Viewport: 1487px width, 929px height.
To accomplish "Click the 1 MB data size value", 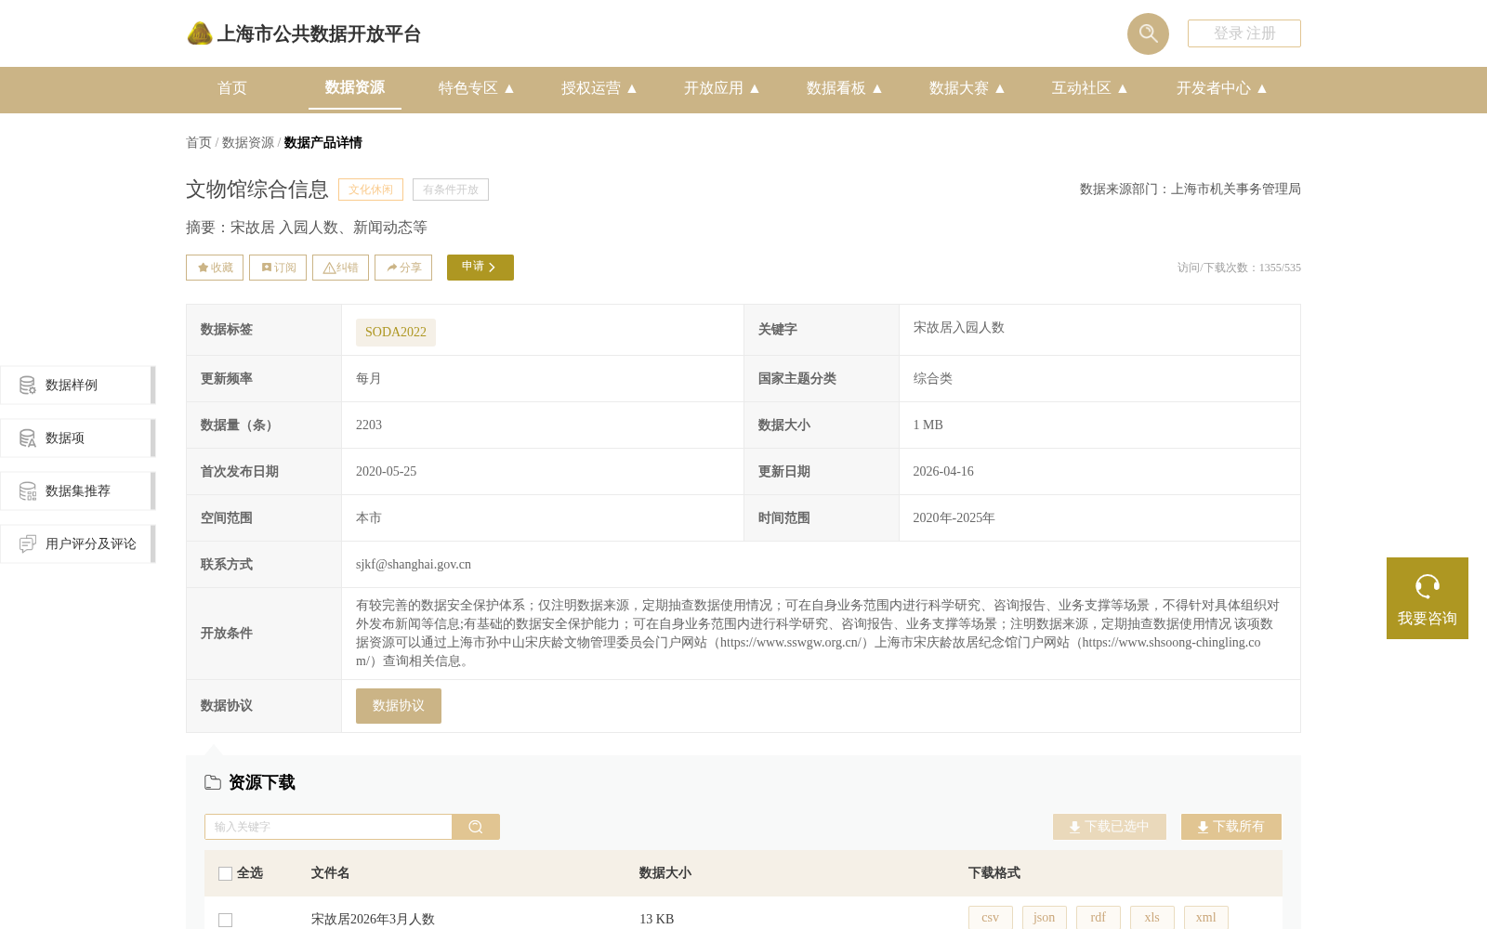I will coord(928,425).
